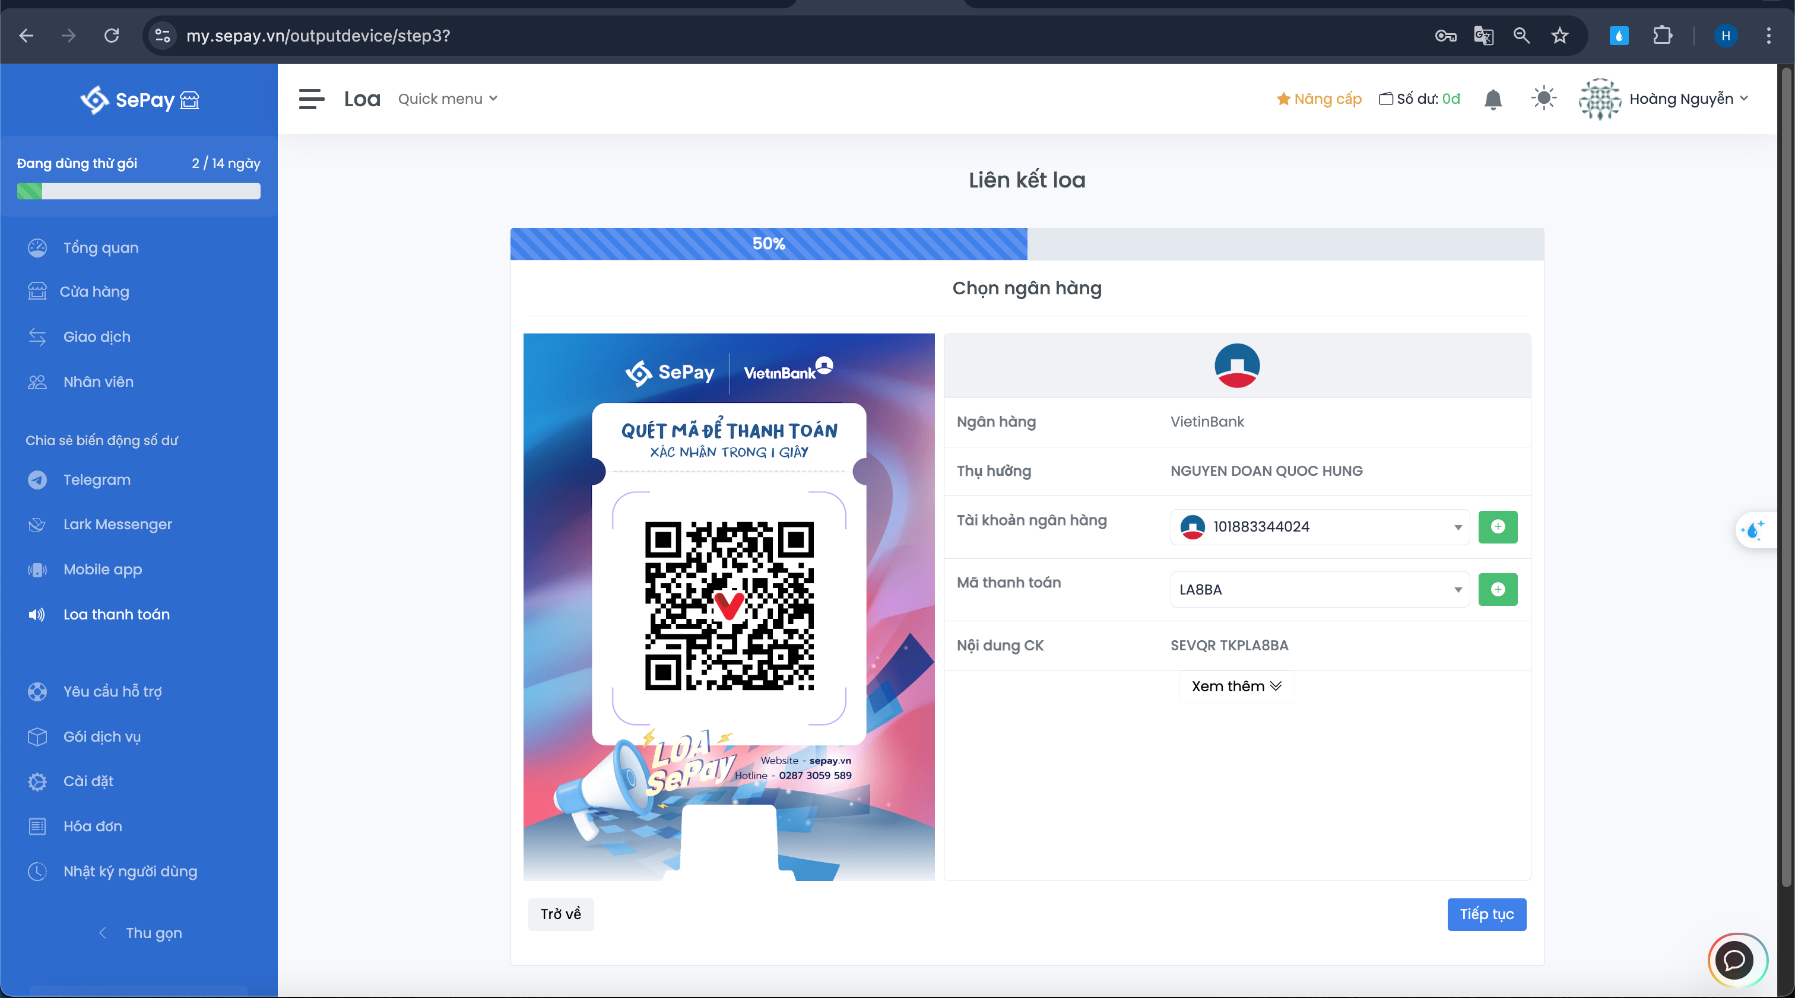This screenshot has height=998, width=1795.
Task: Click the page vertical scrollbar
Action: [1786, 477]
